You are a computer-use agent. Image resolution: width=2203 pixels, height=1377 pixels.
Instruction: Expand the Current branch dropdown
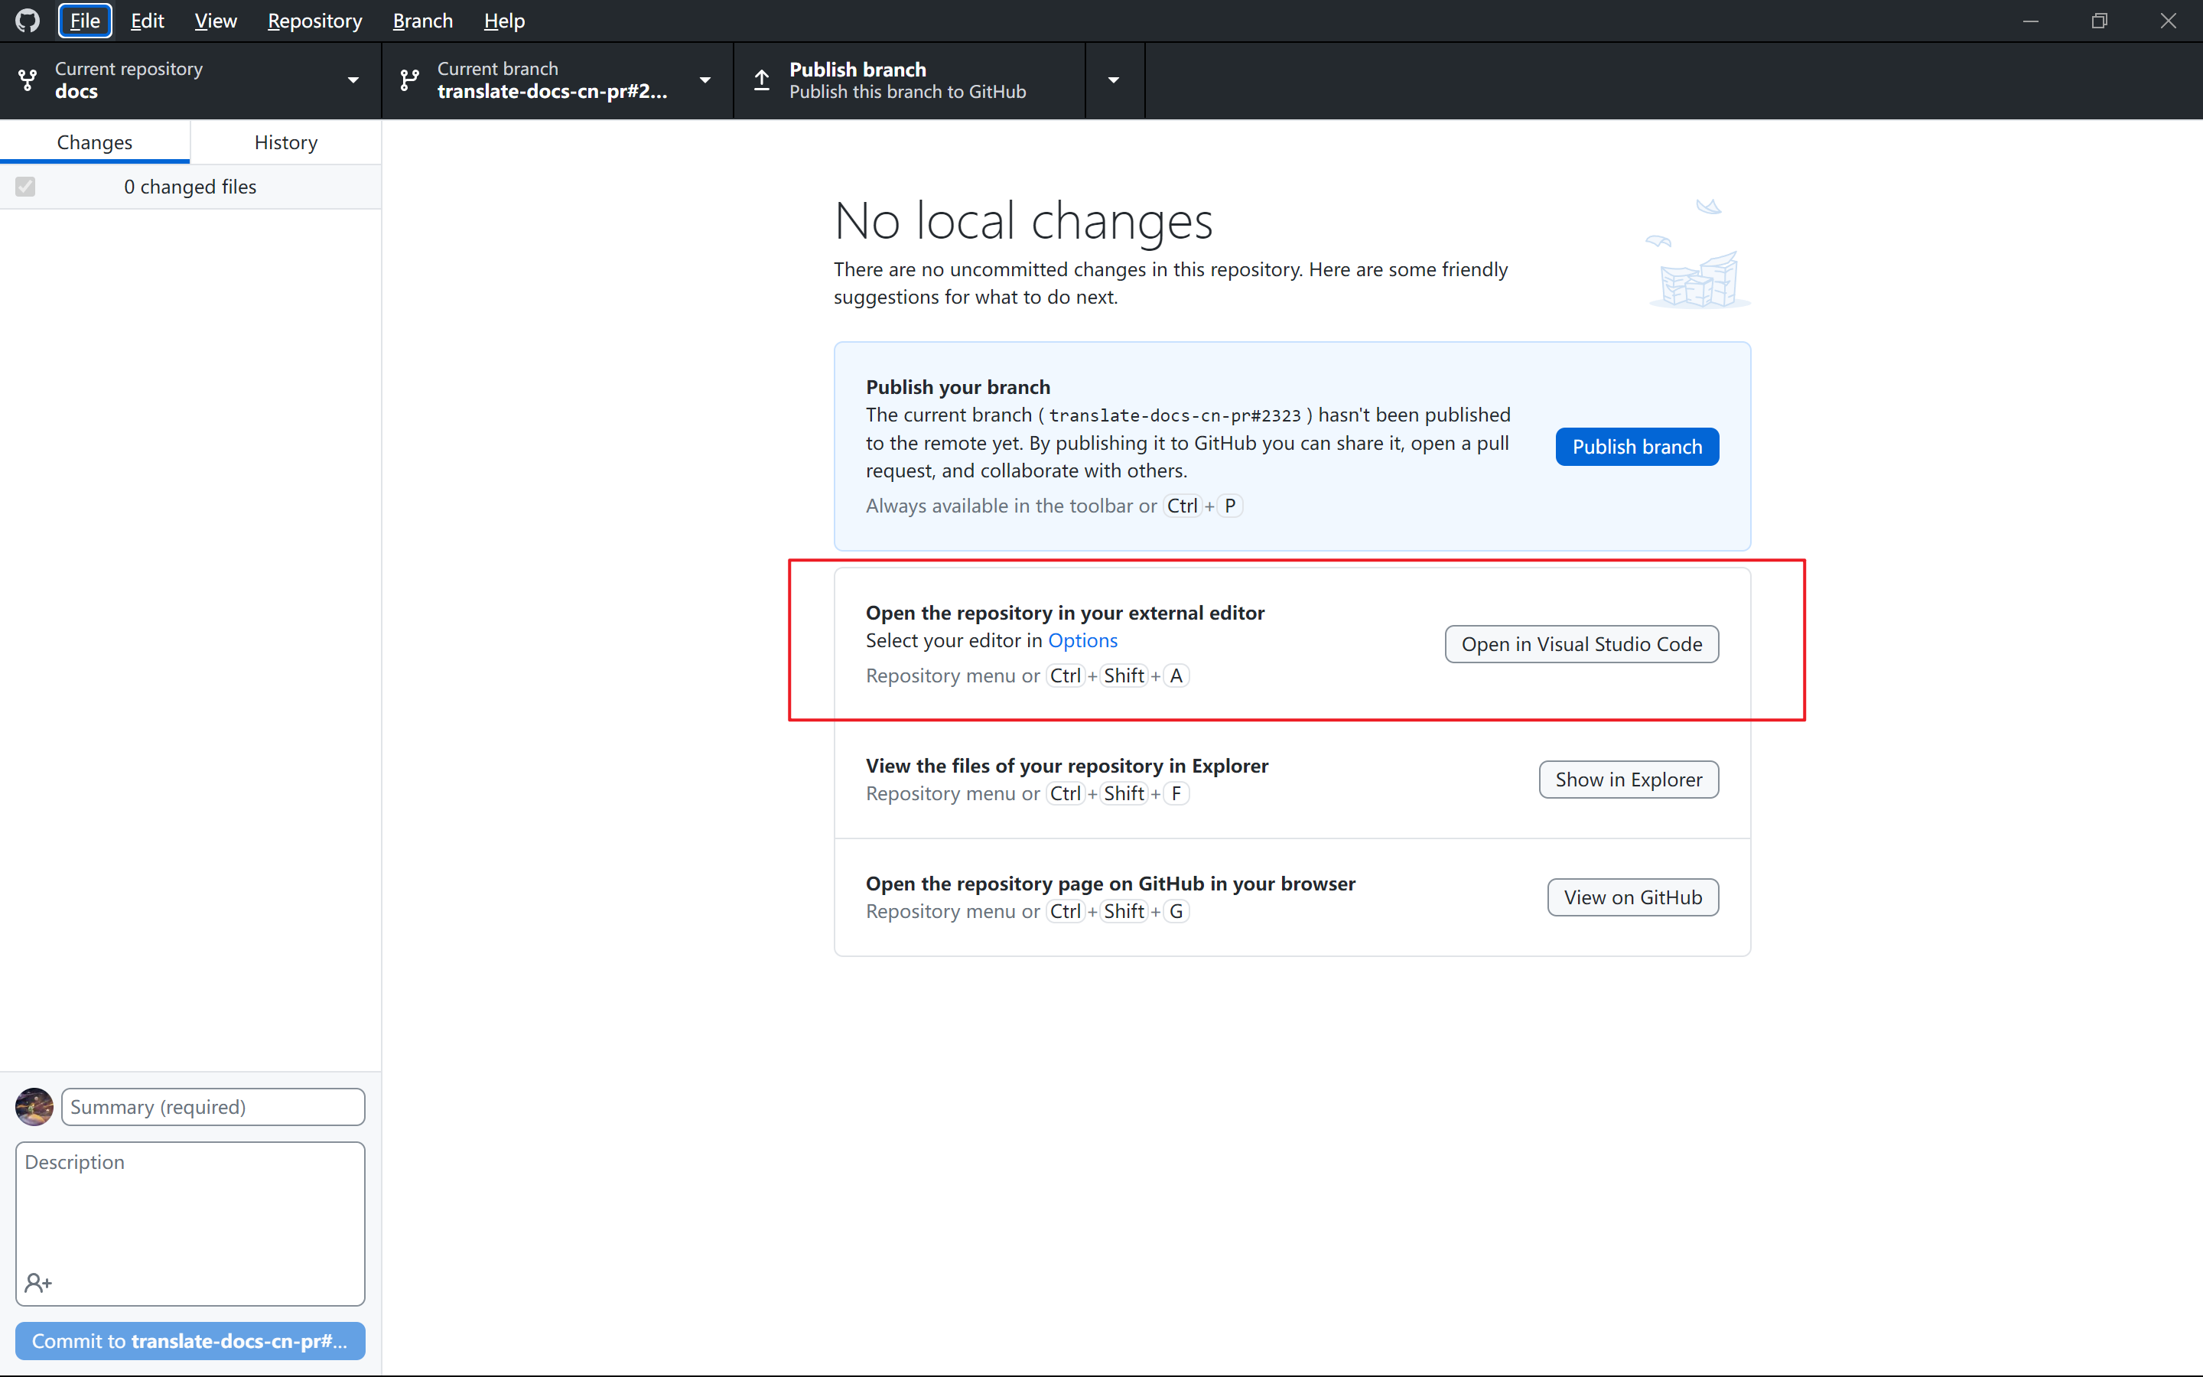pyautogui.click(x=705, y=80)
